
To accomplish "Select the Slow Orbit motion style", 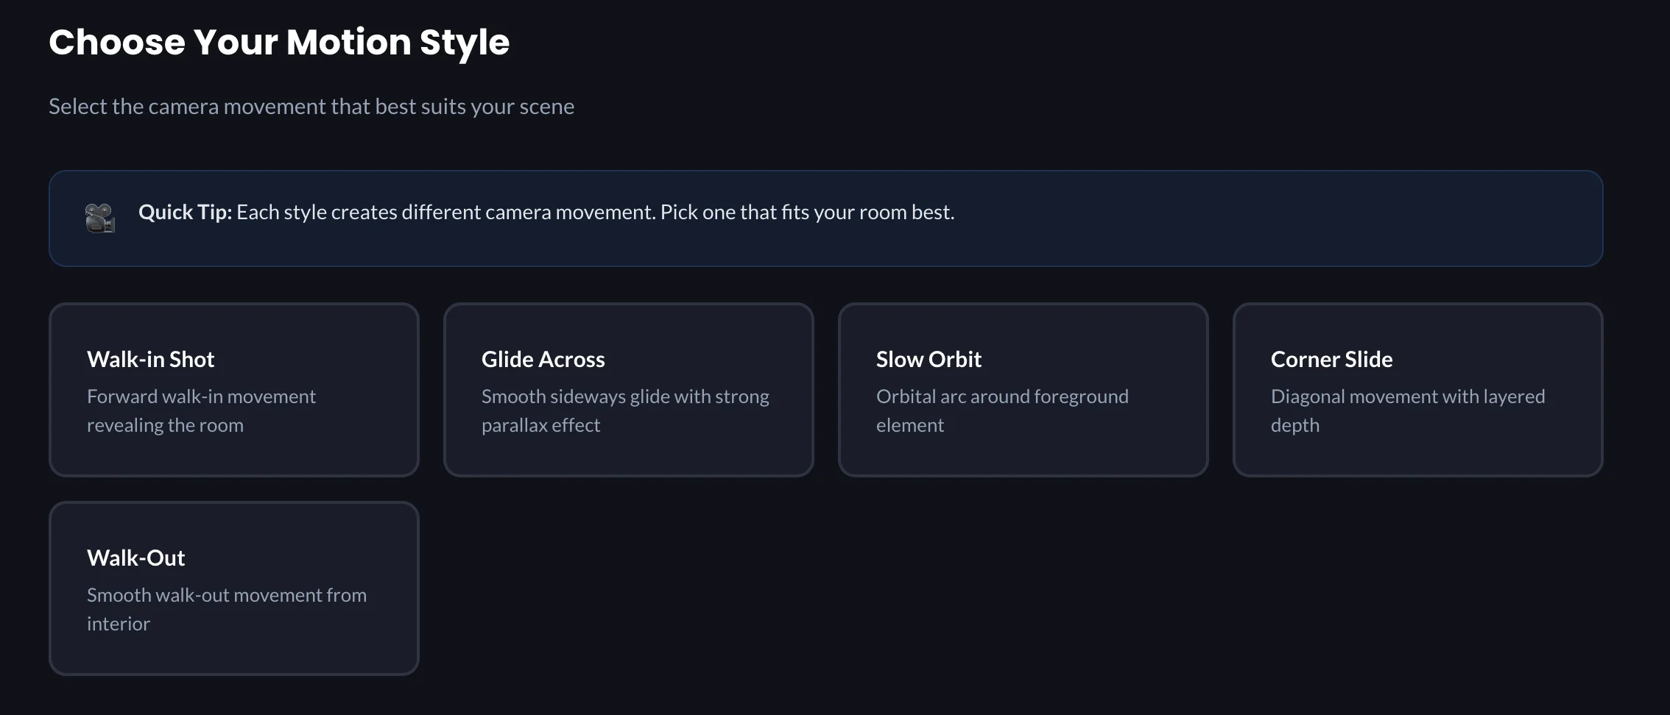I will click(1023, 390).
